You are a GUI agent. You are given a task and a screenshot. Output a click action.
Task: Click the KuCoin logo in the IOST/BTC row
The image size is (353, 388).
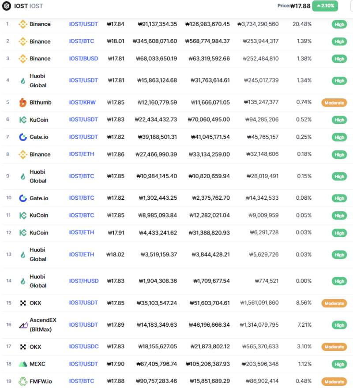click(x=23, y=216)
